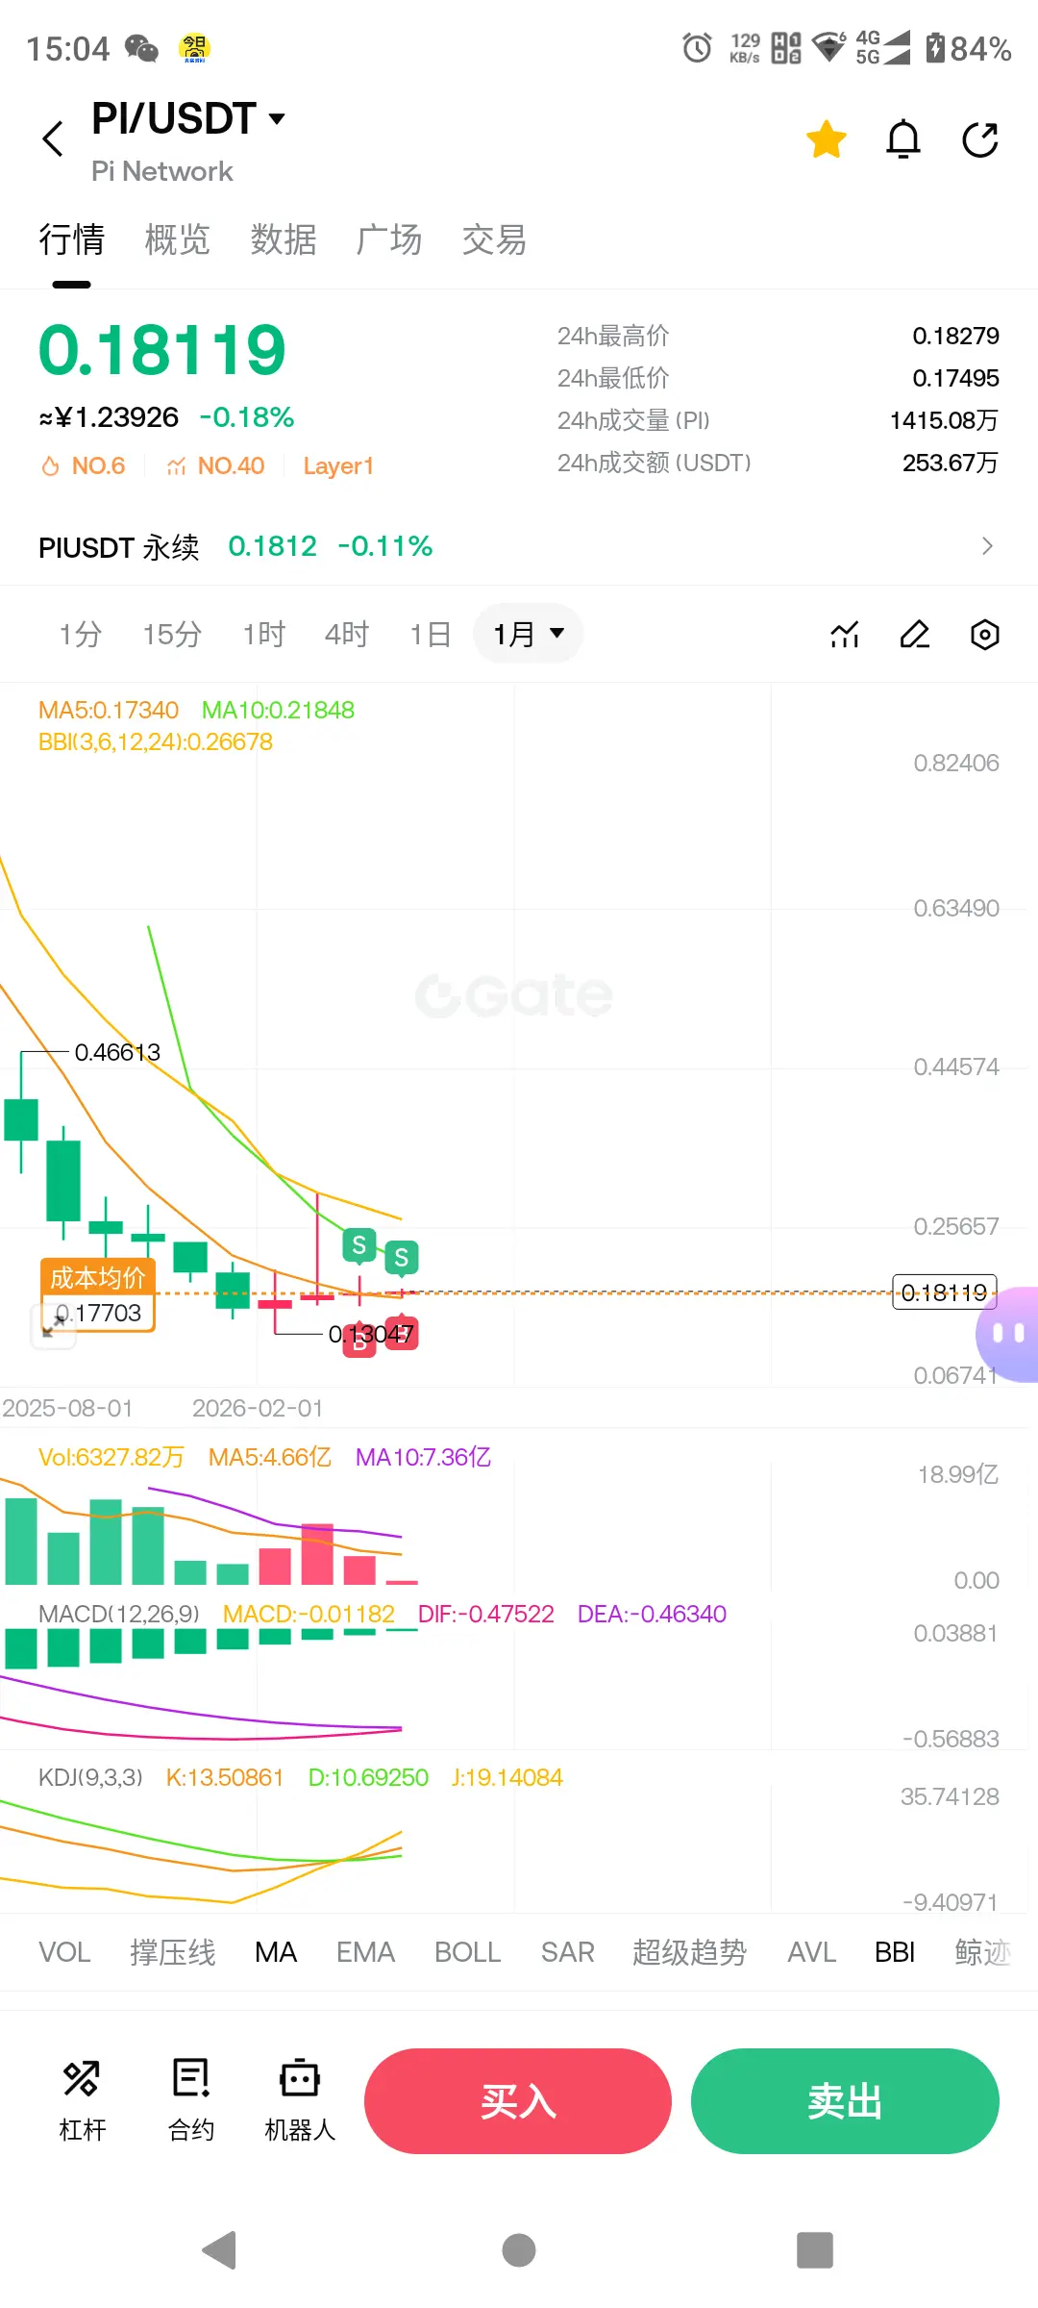Toggle the 撑压线 indicator
This screenshot has width=1038, height=2308.
(x=173, y=1952)
